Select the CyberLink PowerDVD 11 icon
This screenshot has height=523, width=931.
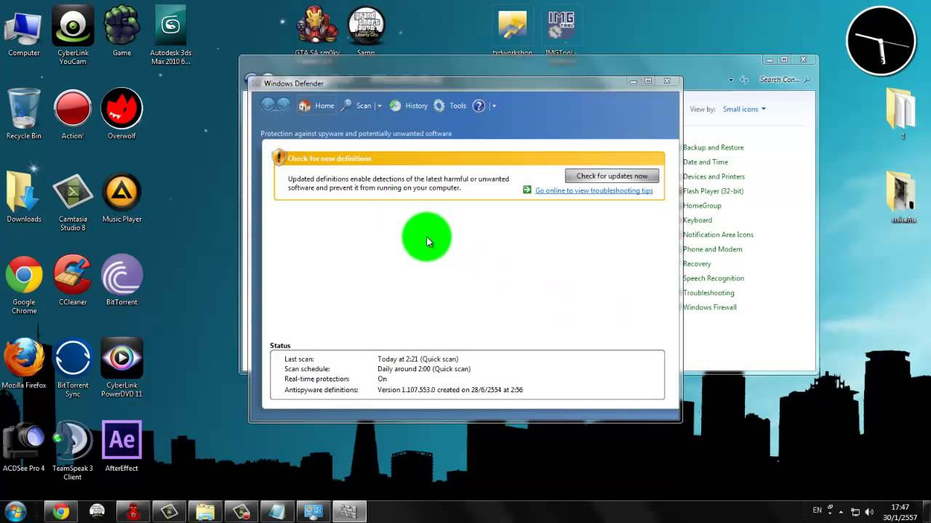tap(121, 368)
